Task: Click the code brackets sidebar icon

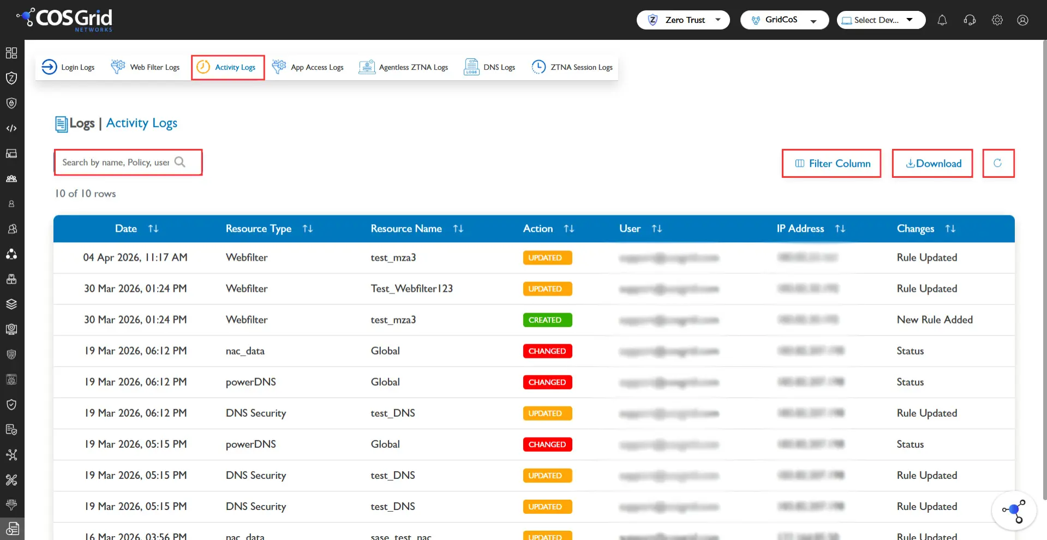Action: click(11, 128)
